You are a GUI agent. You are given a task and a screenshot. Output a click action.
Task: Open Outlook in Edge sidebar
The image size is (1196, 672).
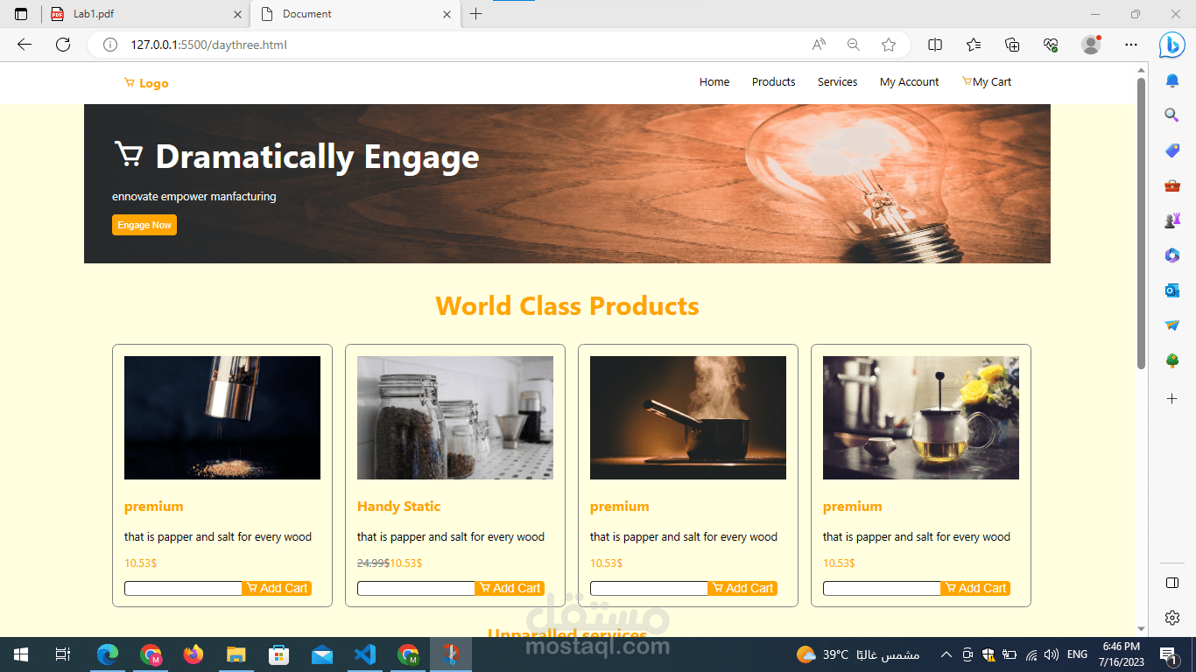point(1172,290)
